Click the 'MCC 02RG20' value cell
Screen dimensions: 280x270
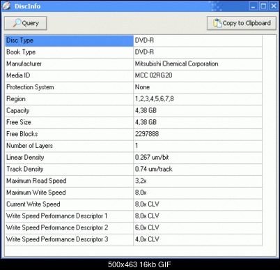click(x=198, y=75)
